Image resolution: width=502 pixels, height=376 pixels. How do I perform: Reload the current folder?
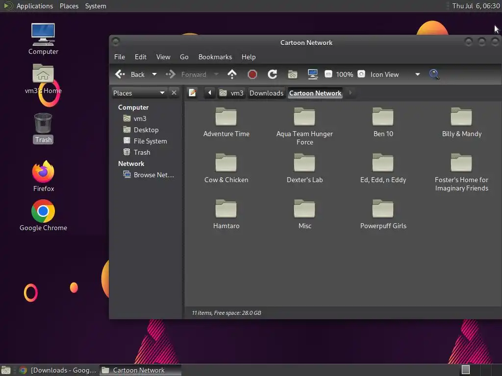point(272,74)
